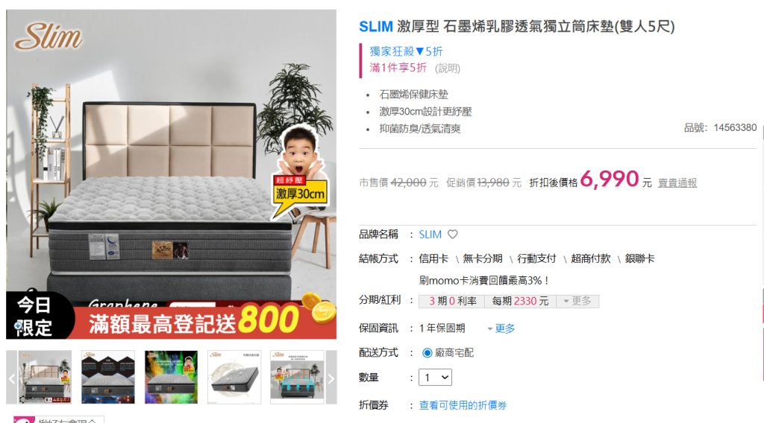The width and height of the screenshot is (764, 423).
Task: Expand 更多 installment options dropdown
Action: coord(577,301)
